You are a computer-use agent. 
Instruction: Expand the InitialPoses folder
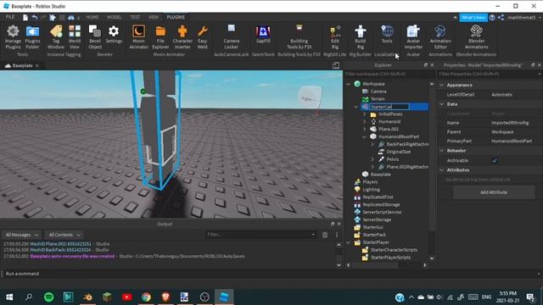pyautogui.click(x=364, y=114)
